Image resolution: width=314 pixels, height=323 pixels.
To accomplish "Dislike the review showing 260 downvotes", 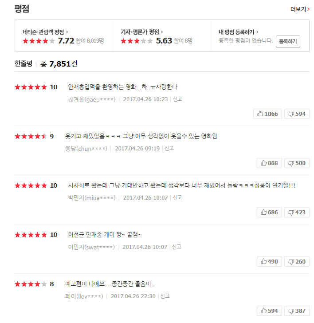I will (x=297, y=261).
